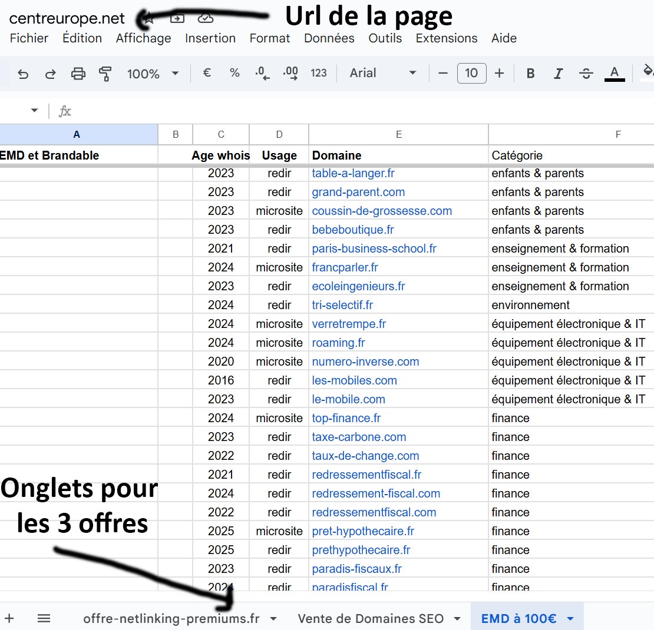Toggle italic formatting
Screen dimensions: 654x630
click(558, 74)
